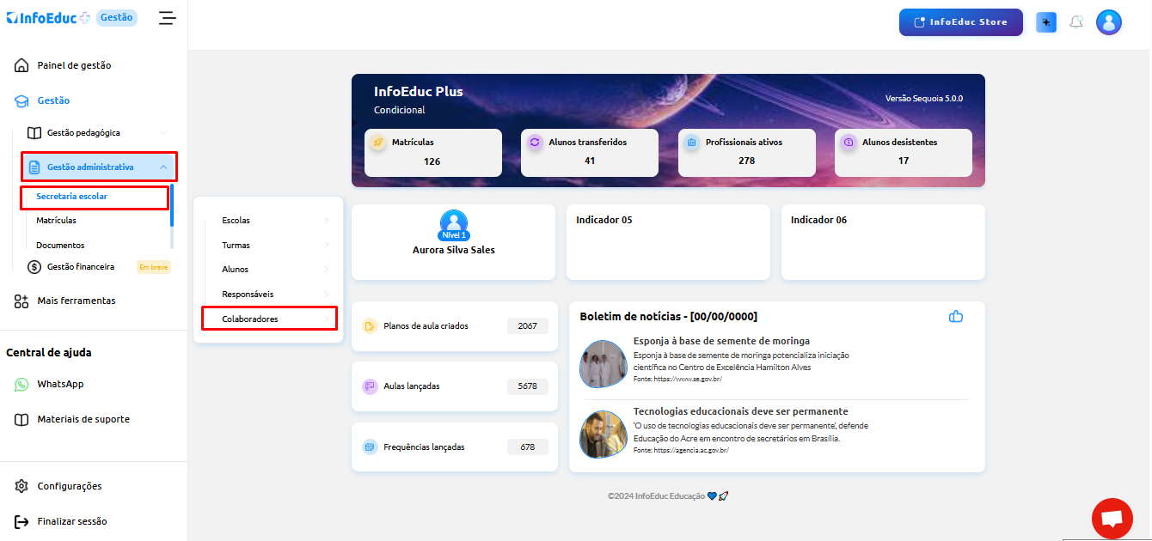
Task: Click the Gestão pedagógica book icon
Action: (x=34, y=133)
